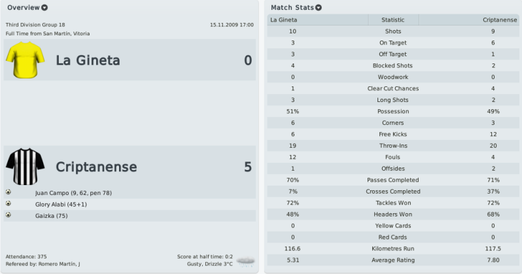Click the rainy weather cloud icon
522x274 pixels.
246,262
